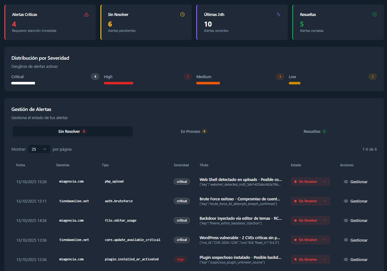Click the clock icon in Sin Resolver card
Viewport: 387px width, 271px height.
(x=182, y=14)
